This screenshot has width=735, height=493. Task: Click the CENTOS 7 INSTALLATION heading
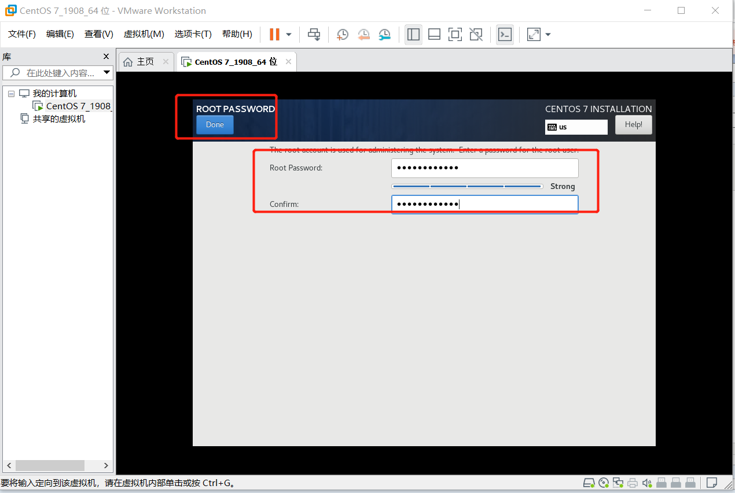click(x=598, y=109)
